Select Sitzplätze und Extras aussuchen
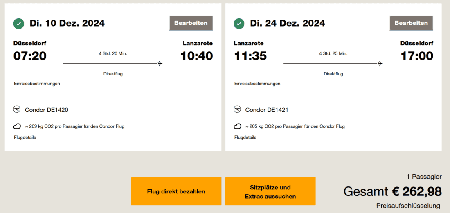Image resolution: width=450 pixels, height=213 pixels. tap(270, 191)
